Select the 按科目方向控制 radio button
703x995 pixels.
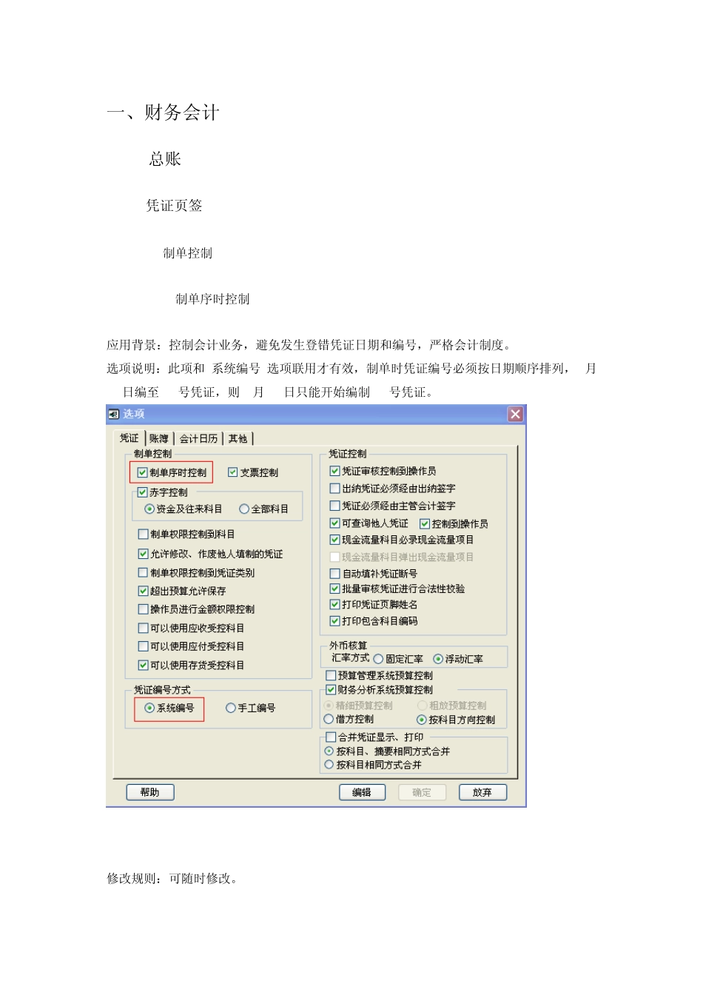point(422,720)
